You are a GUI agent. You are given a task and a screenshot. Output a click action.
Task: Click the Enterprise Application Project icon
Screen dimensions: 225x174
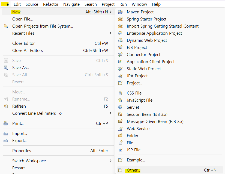pos(120,33)
